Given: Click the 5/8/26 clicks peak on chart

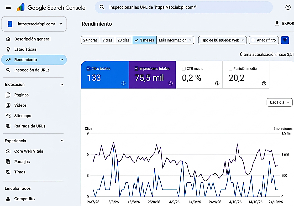Looking at the screenshot, I should pos(113,147).
